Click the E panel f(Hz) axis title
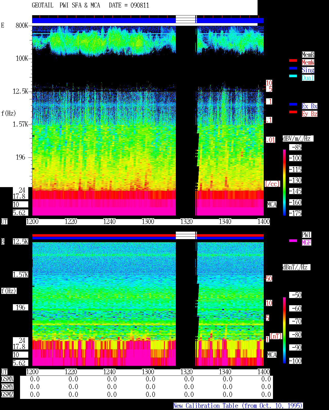The image size is (329, 410). pyautogui.click(x=8, y=113)
